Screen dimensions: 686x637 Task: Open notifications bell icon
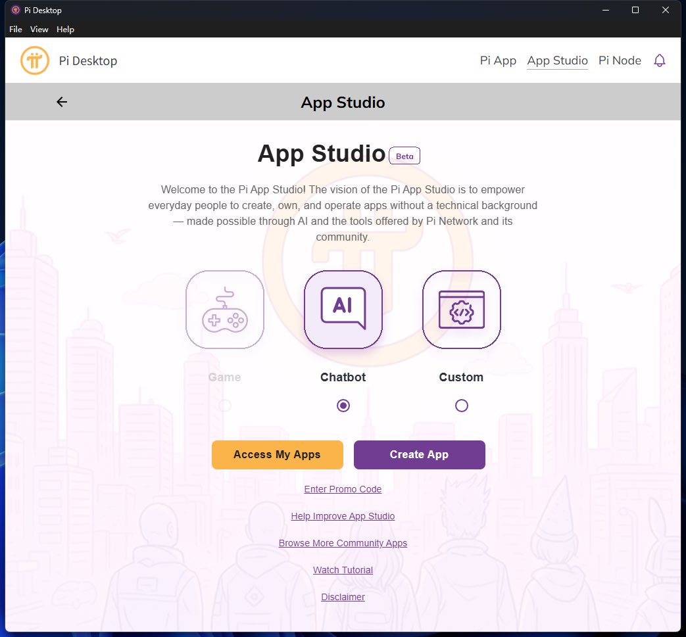659,60
